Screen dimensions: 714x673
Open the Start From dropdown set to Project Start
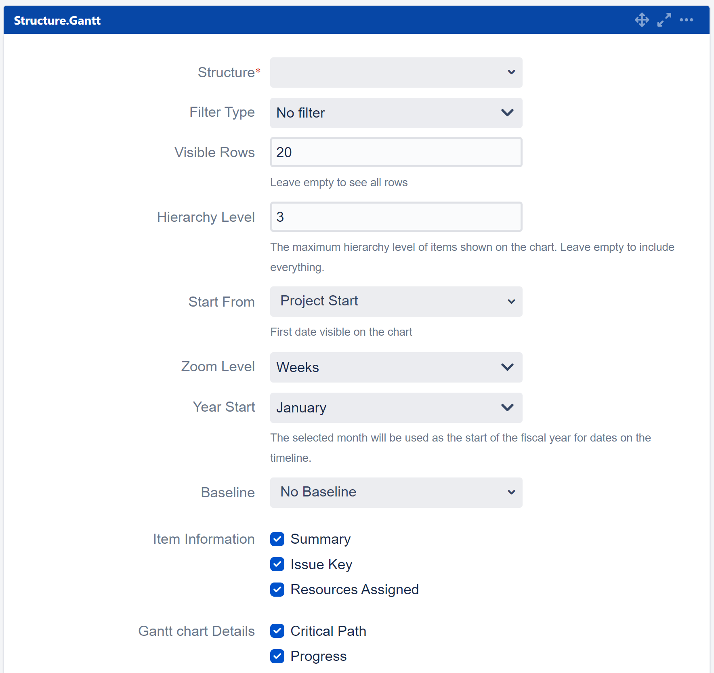[396, 301]
